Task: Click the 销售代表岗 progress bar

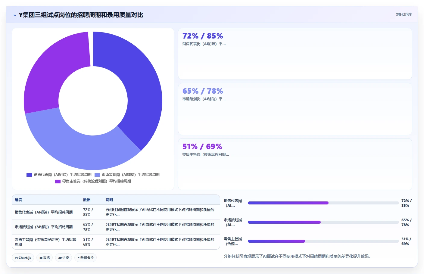Action: point(323,203)
